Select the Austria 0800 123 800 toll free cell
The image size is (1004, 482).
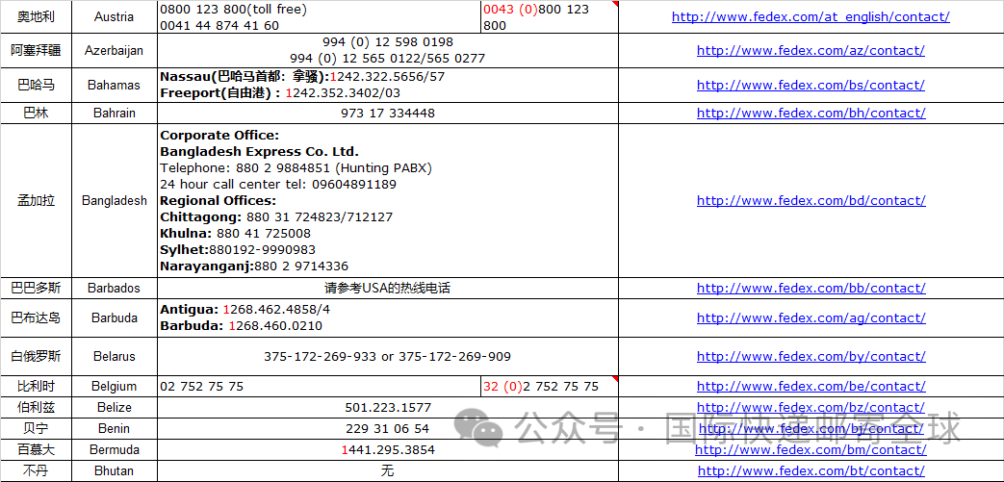319,17
